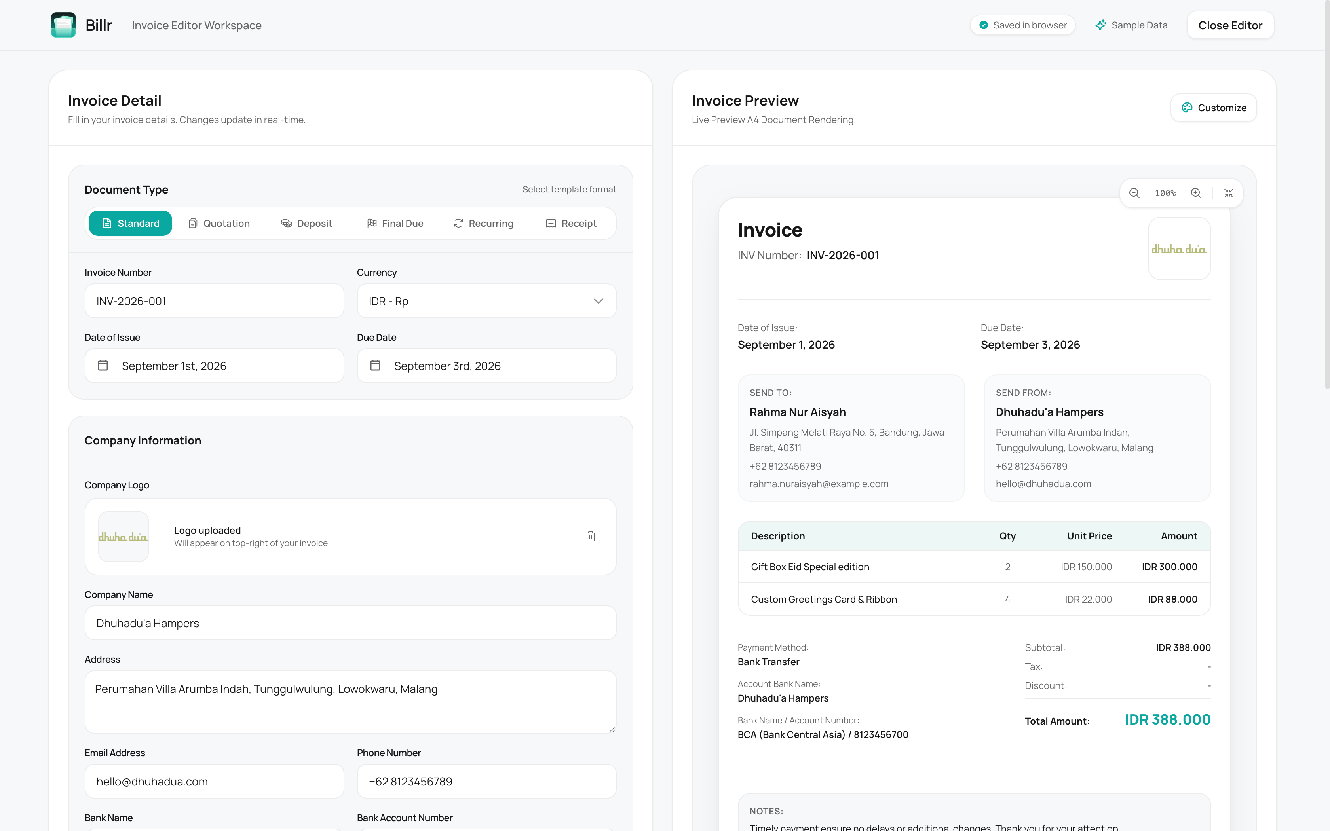Image resolution: width=1330 pixels, height=831 pixels.
Task: Click the Address textarea
Action: 350,702
